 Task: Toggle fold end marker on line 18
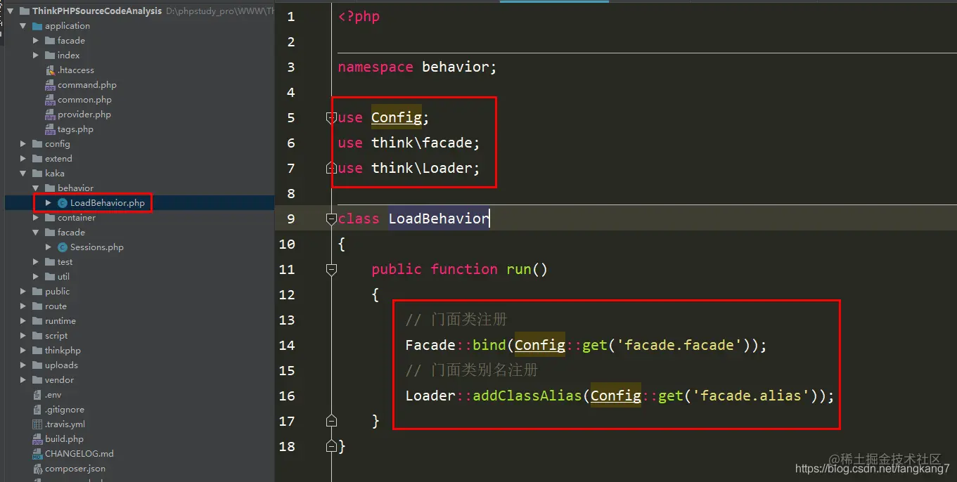coord(332,445)
